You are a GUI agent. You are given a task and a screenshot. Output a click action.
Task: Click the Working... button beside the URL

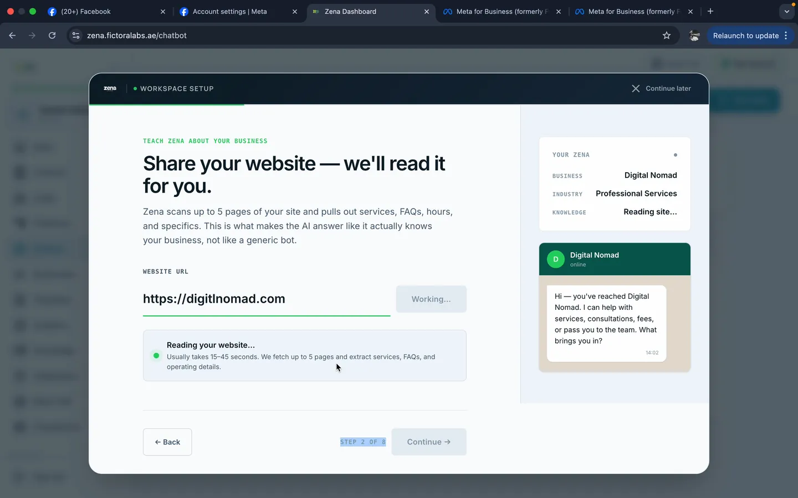[x=431, y=299]
